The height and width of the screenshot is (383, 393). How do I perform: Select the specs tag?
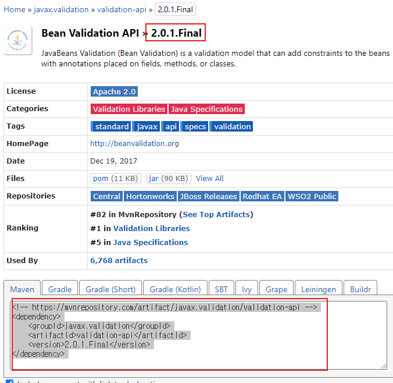194,126
